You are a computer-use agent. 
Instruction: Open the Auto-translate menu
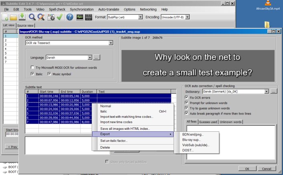click(x=109, y=9)
